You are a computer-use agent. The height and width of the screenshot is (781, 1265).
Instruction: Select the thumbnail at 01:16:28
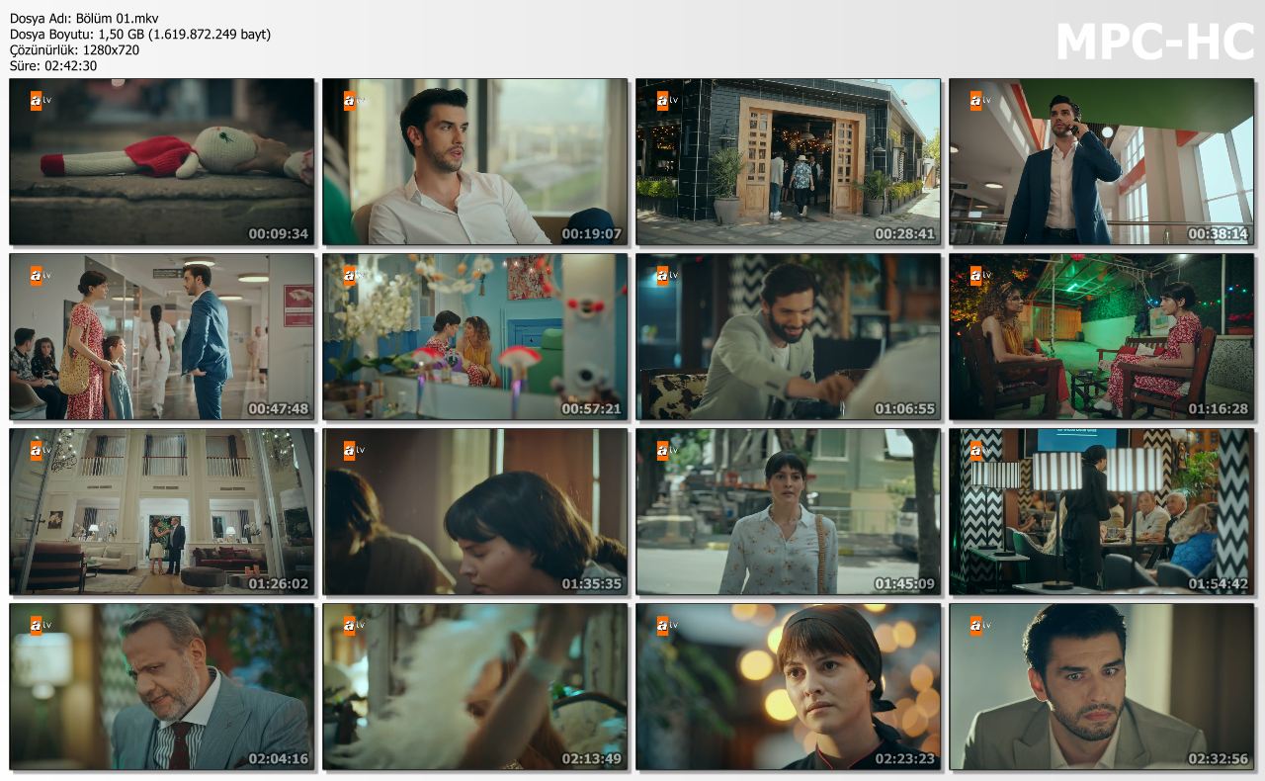tap(1102, 337)
